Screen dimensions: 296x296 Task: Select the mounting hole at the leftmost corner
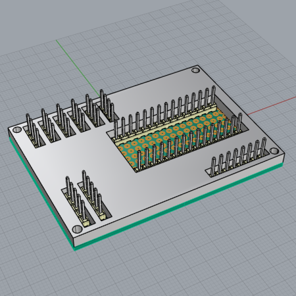point(17,130)
